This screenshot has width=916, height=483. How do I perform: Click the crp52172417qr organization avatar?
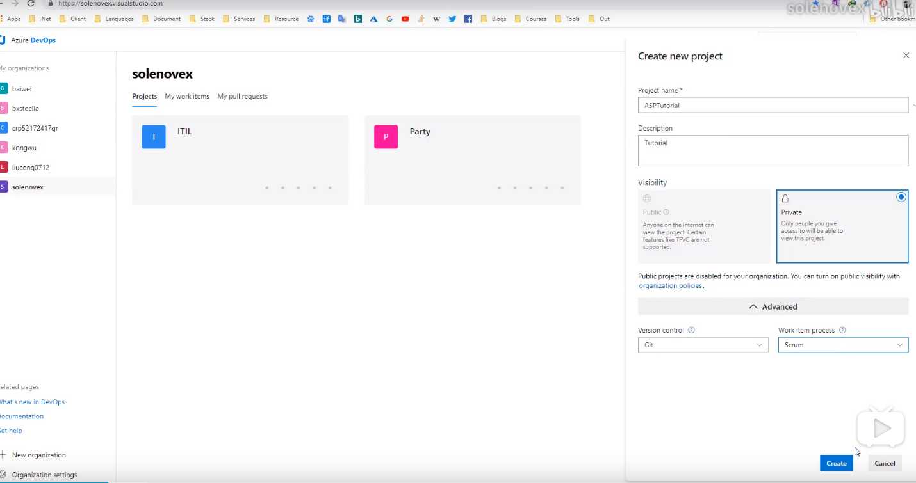tap(3, 128)
